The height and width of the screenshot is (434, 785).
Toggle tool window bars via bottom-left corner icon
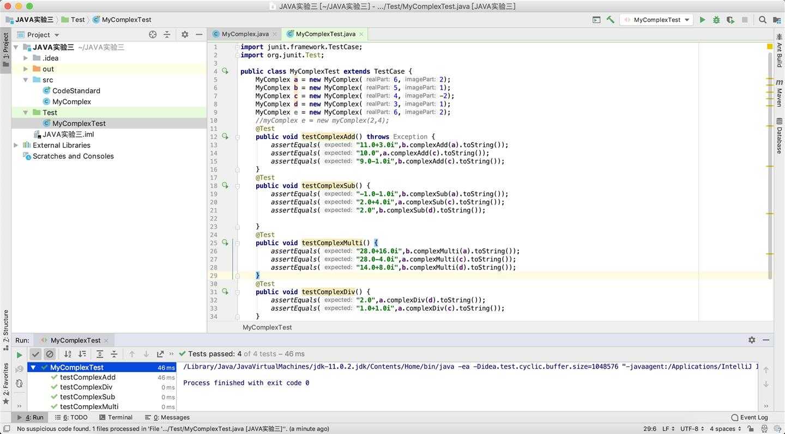coord(6,429)
